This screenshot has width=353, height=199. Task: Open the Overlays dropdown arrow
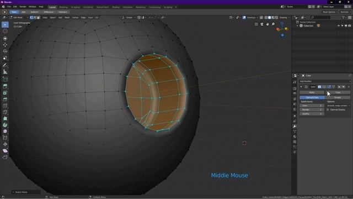point(258,17)
